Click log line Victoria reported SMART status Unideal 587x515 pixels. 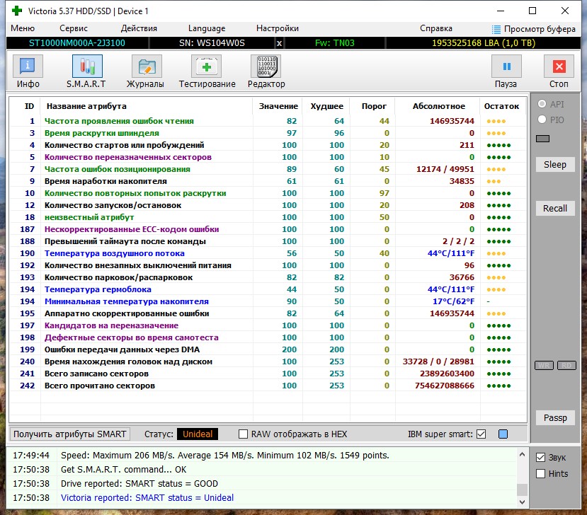click(147, 498)
